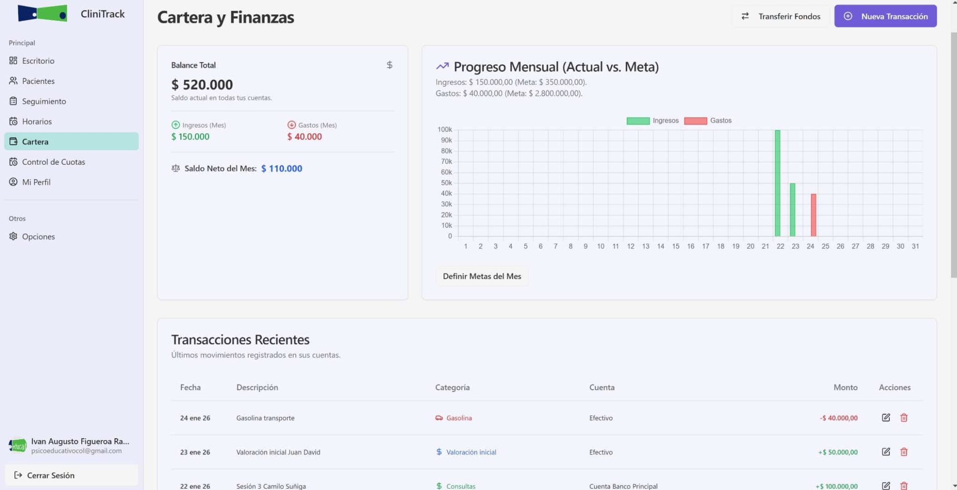Click Cerrar Sesión to log out
This screenshot has width=957, height=490.
[50, 475]
